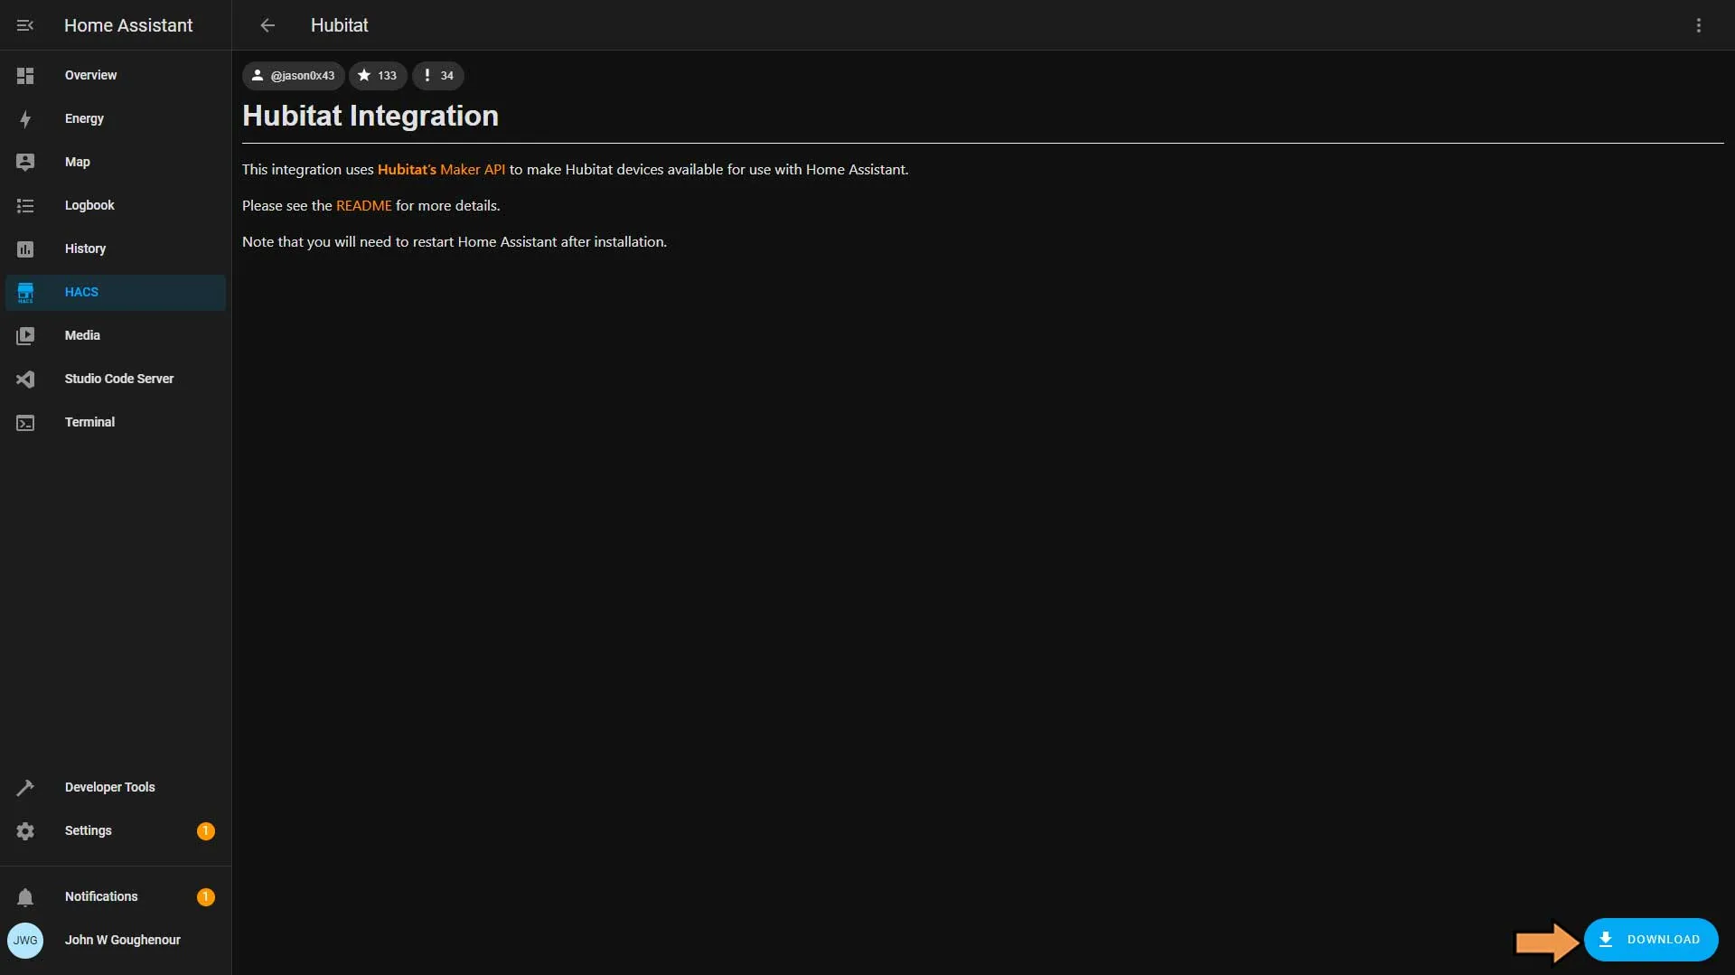Click the @jason0x43 author chip
Viewport: 1735px width, 975px height.
(x=293, y=76)
